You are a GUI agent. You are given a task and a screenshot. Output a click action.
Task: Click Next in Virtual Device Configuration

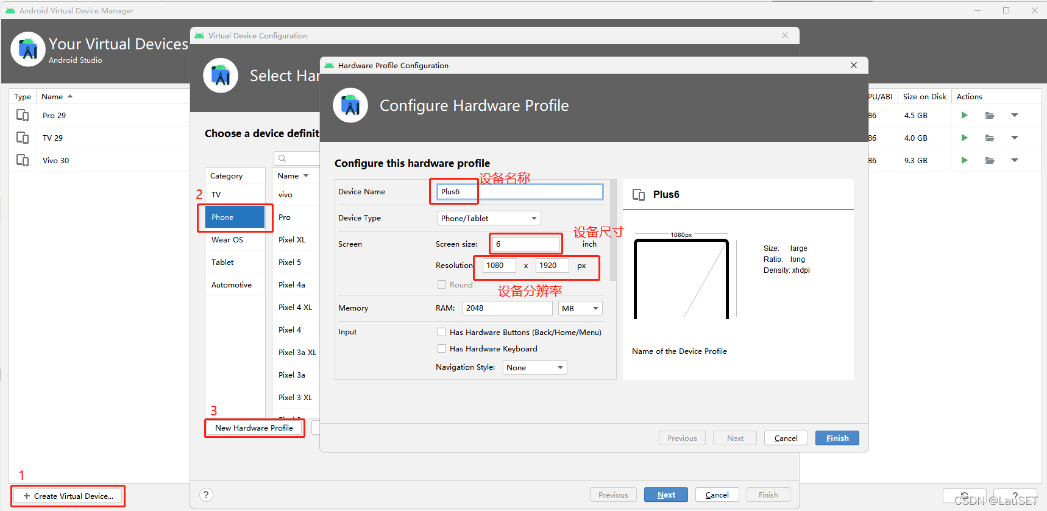pos(666,495)
